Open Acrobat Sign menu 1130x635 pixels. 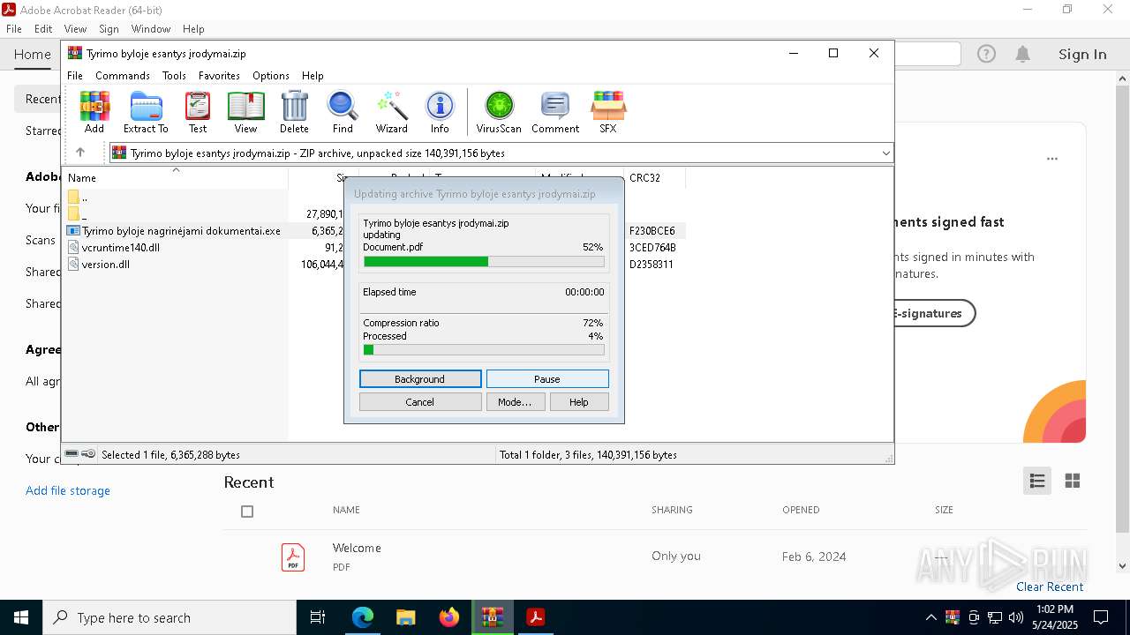109,29
